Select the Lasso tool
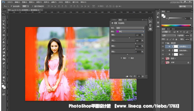The image size is (194, 111). (x=4, y=21)
